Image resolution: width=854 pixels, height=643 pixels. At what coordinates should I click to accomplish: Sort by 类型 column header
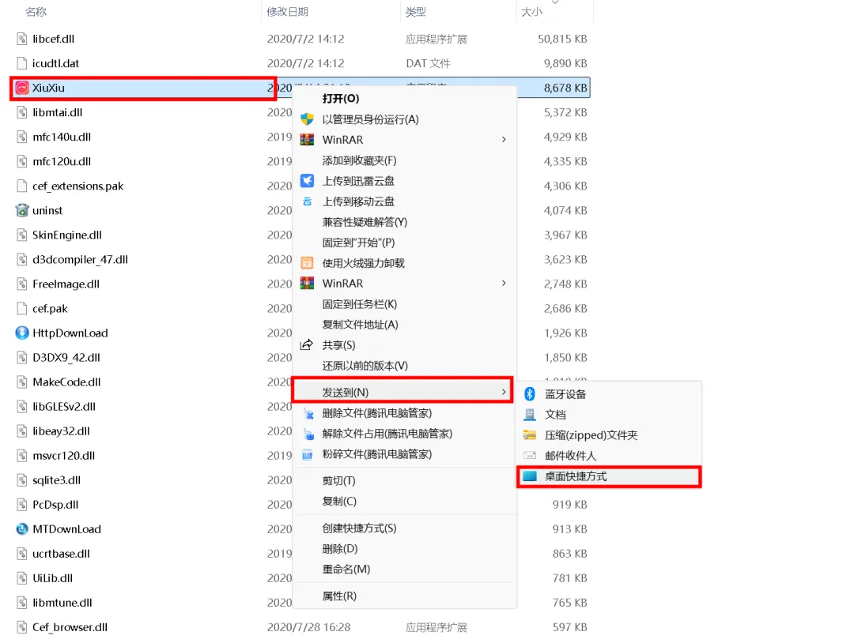[x=416, y=11]
